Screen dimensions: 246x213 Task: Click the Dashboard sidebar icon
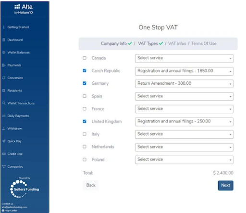click(x=4, y=40)
